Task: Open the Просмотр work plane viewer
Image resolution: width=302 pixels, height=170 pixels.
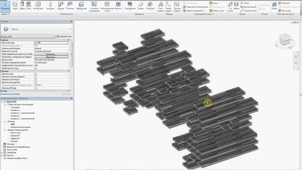Action: (285, 10)
